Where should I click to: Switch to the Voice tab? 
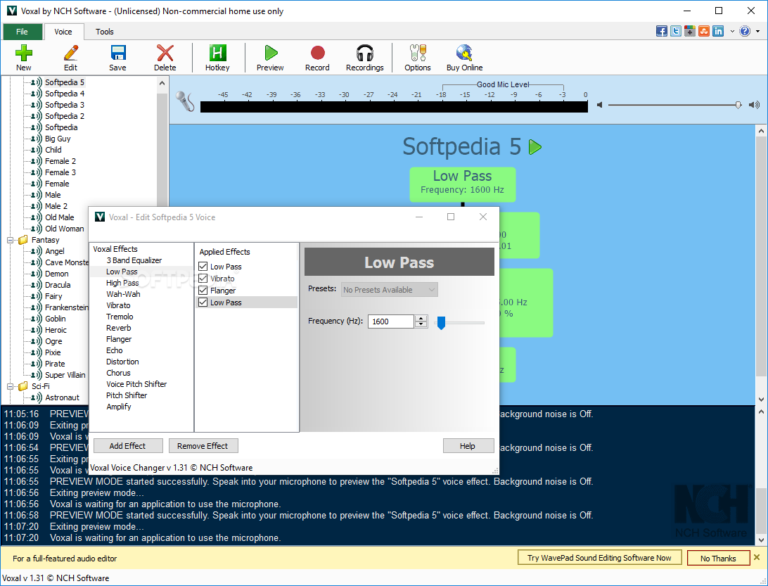coord(63,32)
